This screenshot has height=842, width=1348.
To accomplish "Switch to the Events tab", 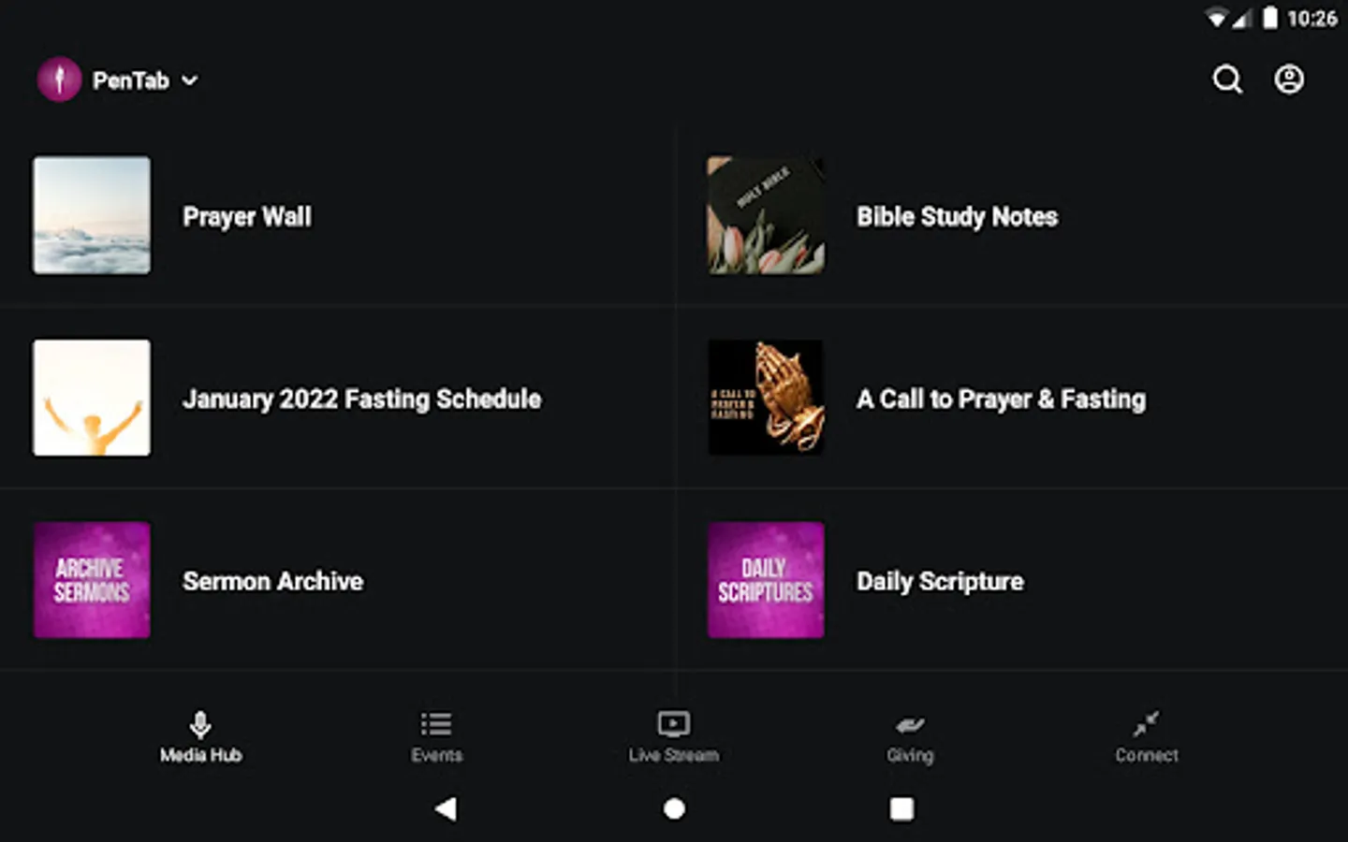I will (436, 737).
